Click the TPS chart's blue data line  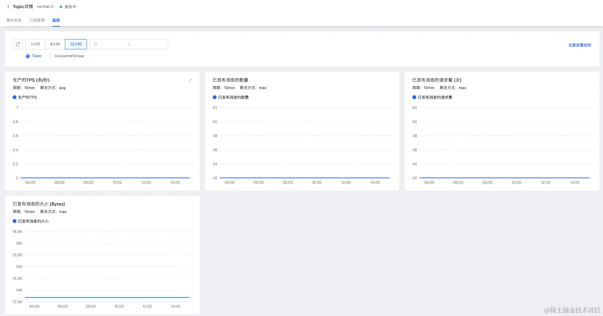[x=105, y=178]
